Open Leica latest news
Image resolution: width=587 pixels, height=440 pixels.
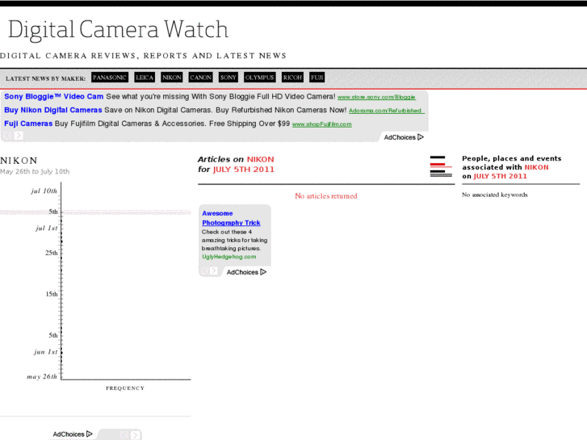[145, 78]
